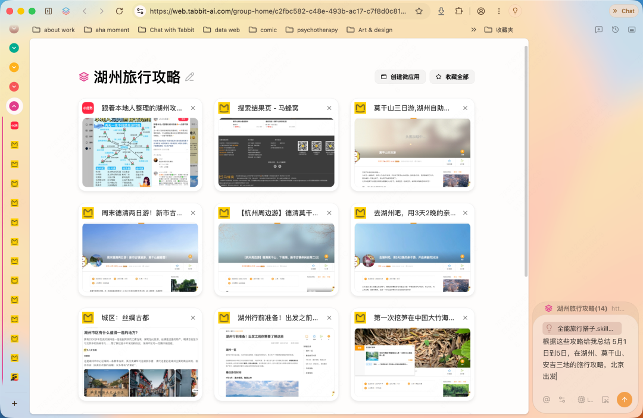Expand the green tab group
Image resolution: width=643 pixels, height=418 pixels.
point(14,48)
